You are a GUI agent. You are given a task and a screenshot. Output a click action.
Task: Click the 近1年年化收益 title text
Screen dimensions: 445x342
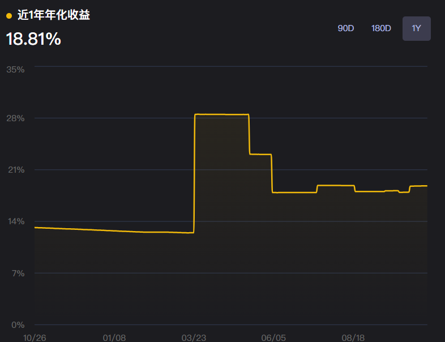53,15
